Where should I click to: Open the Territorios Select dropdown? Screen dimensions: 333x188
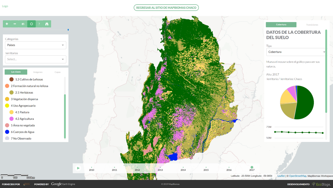pos(36,59)
